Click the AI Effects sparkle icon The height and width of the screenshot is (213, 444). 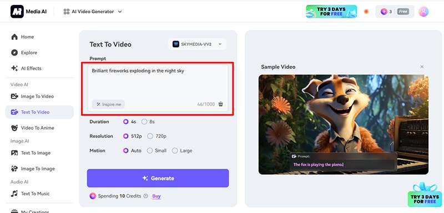coord(14,68)
